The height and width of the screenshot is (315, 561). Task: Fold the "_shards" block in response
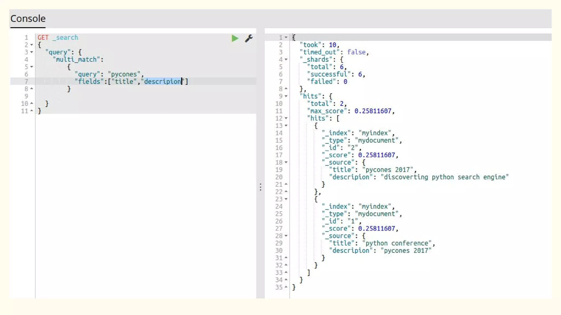click(286, 60)
